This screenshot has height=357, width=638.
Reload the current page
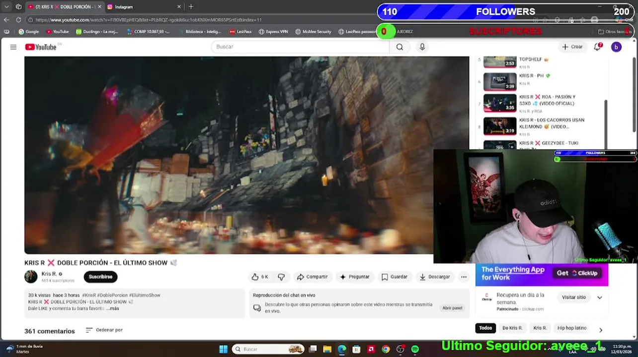(18, 20)
